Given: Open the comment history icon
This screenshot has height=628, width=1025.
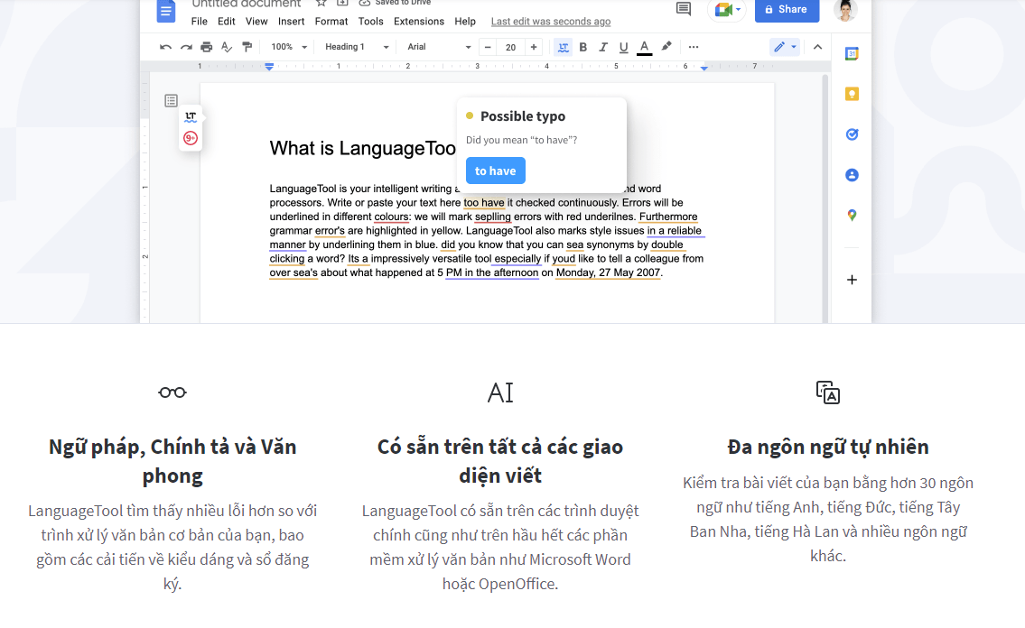Looking at the screenshot, I should (x=682, y=10).
